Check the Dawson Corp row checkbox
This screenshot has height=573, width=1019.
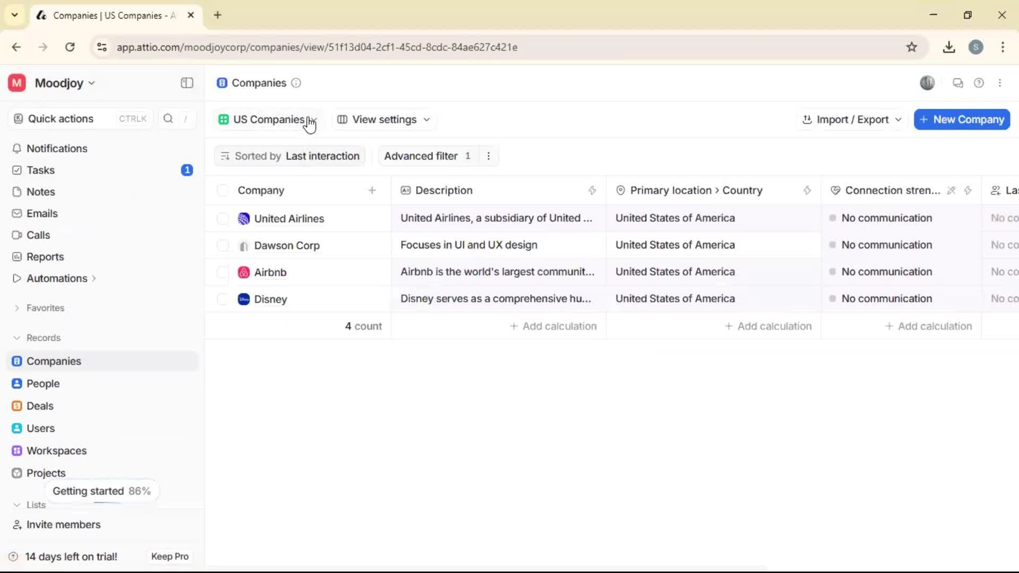(x=222, y=246)
